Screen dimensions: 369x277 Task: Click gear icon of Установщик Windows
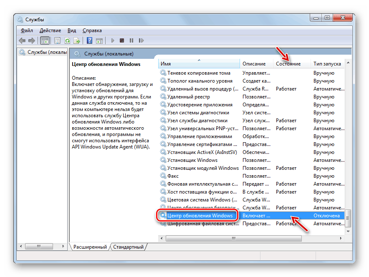pyautogui.click(x=163, y=160)
